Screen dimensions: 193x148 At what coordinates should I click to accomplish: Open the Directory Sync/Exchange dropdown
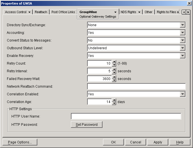coord(182,25)
